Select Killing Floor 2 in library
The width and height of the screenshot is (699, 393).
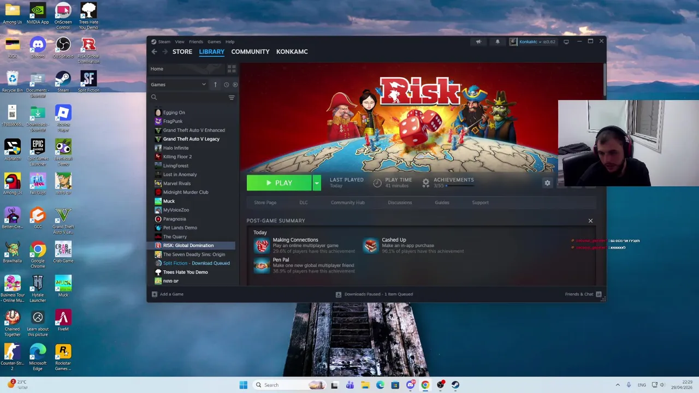(177, 157)
